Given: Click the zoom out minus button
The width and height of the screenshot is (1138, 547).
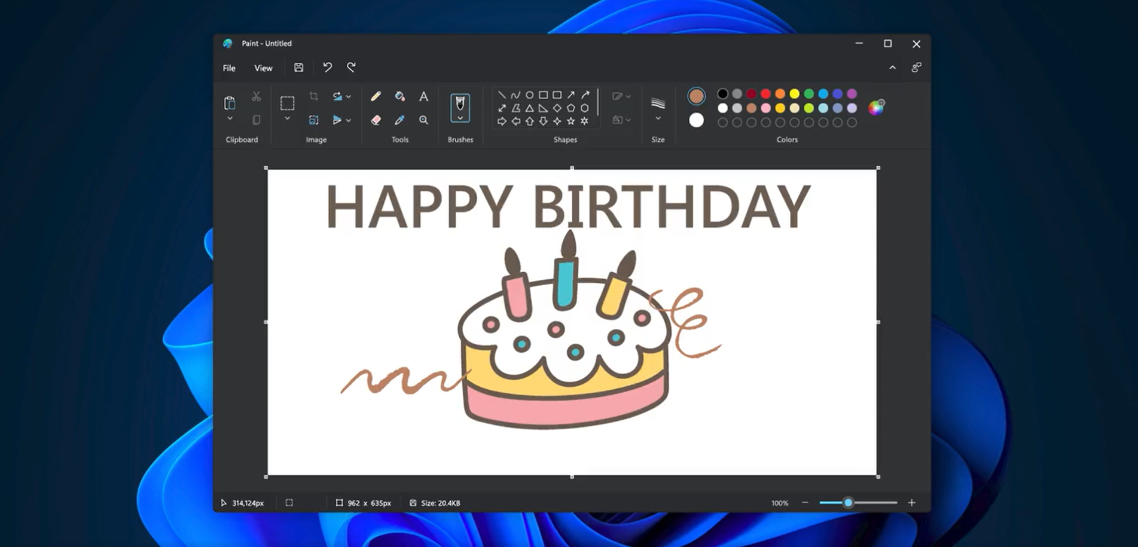Looking at the screenshot, I should [805, 503].
